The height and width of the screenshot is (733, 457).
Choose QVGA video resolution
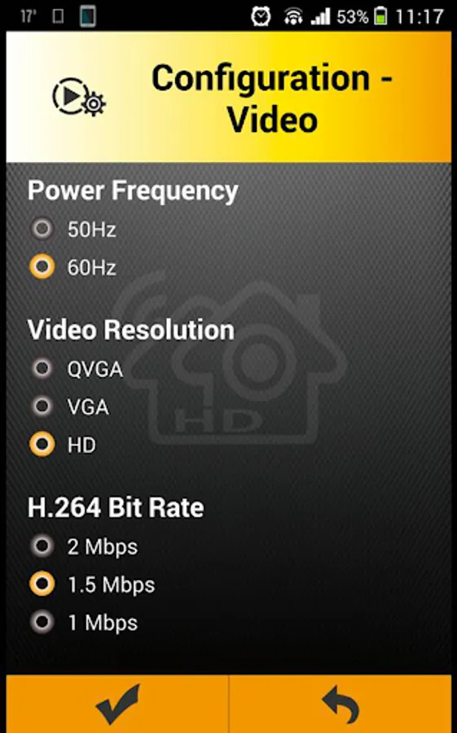[x=77, y=369]
